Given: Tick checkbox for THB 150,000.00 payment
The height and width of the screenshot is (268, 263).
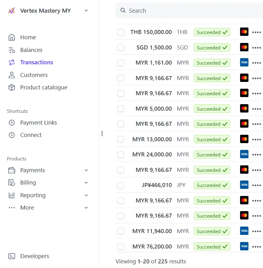Looking at the screenshot, I should (x=121, y=32).
